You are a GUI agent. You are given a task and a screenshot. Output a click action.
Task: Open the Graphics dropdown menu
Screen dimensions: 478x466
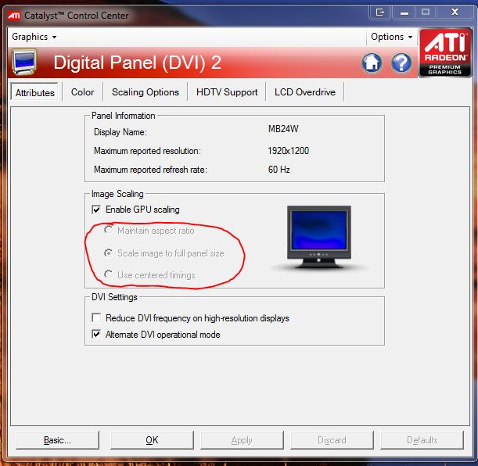click(34, 37)
